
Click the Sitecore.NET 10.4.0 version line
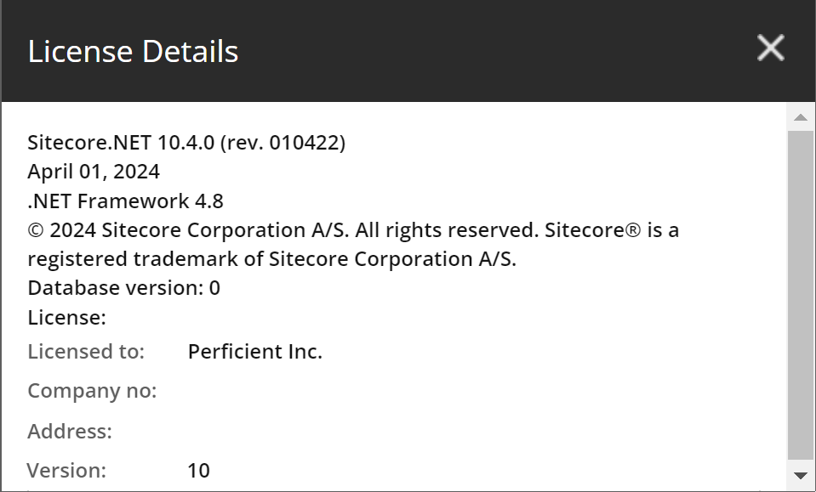click(x=187, y=143)
